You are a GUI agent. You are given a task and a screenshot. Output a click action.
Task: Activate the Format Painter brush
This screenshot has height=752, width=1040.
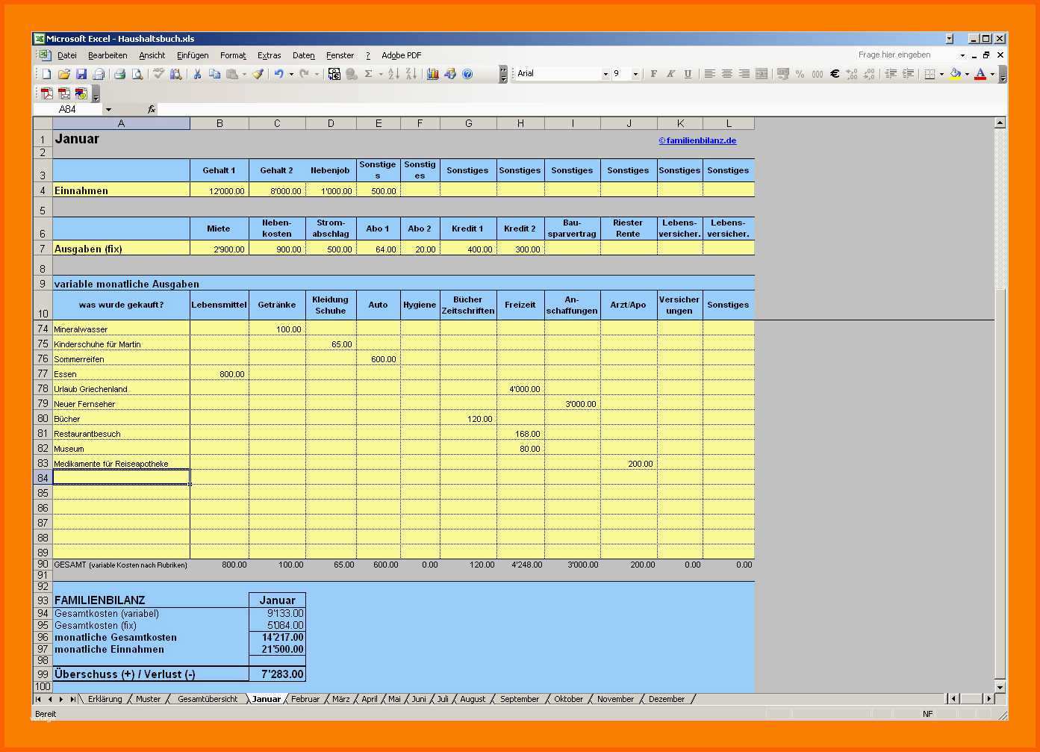pyautogui.click(x=258, y=74)
